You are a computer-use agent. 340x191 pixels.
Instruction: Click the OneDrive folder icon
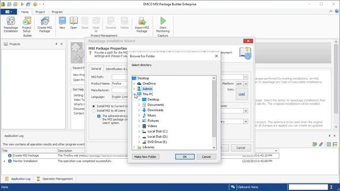pyautogui.click(x=139, y=84)
